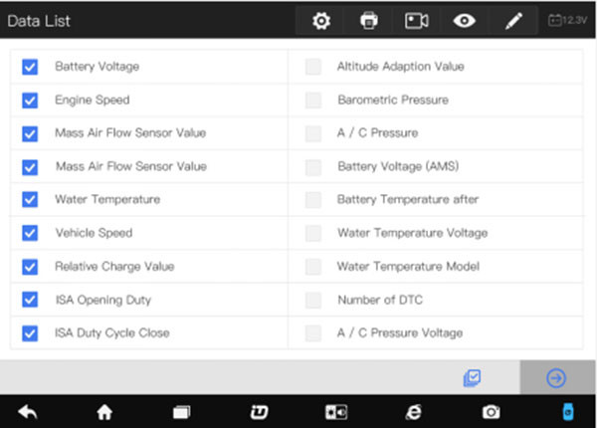Open the blue VCI device icon
This screenshot has height=428, width=597.
tap(568, 412)
